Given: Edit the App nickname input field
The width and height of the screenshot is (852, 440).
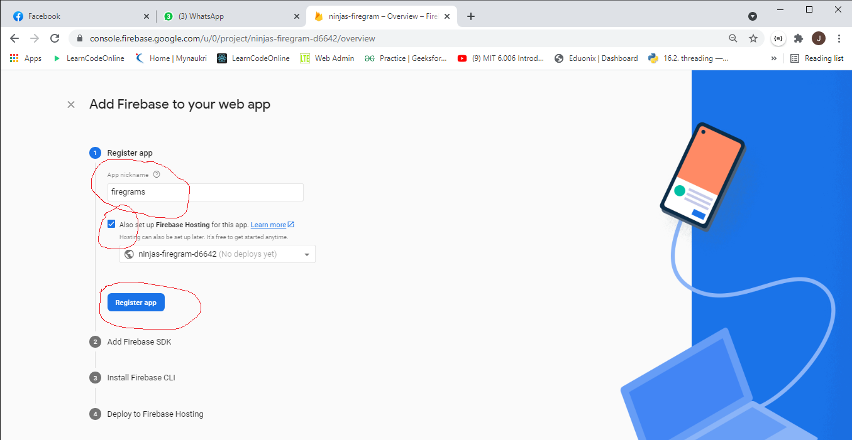Looking at the screenshot, I should click(206, 192).
